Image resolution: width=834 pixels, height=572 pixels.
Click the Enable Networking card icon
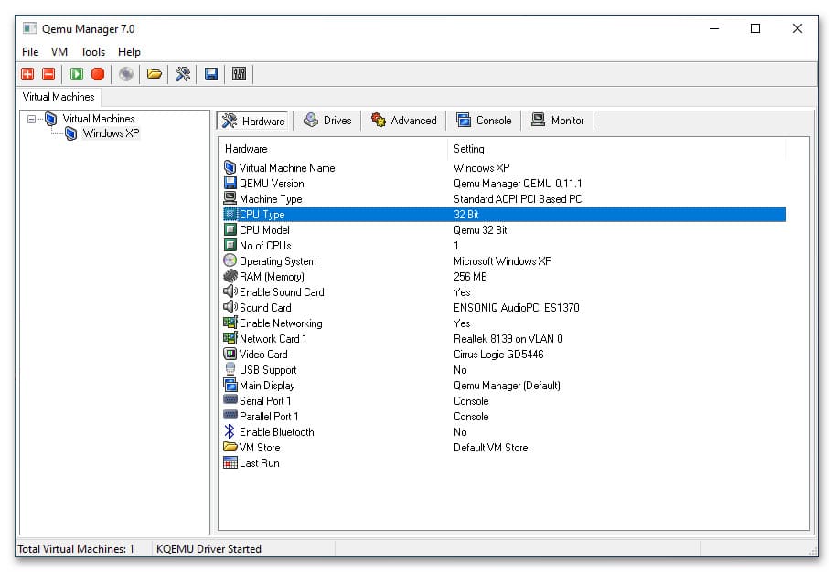click(230, 323)
